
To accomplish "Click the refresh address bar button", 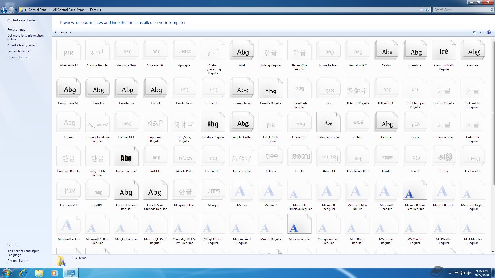I will [427, 10].
